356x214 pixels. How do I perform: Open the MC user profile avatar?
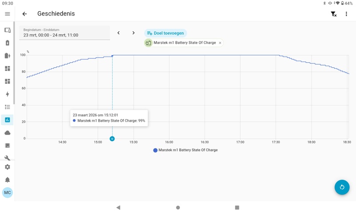[x=8, y=193]
